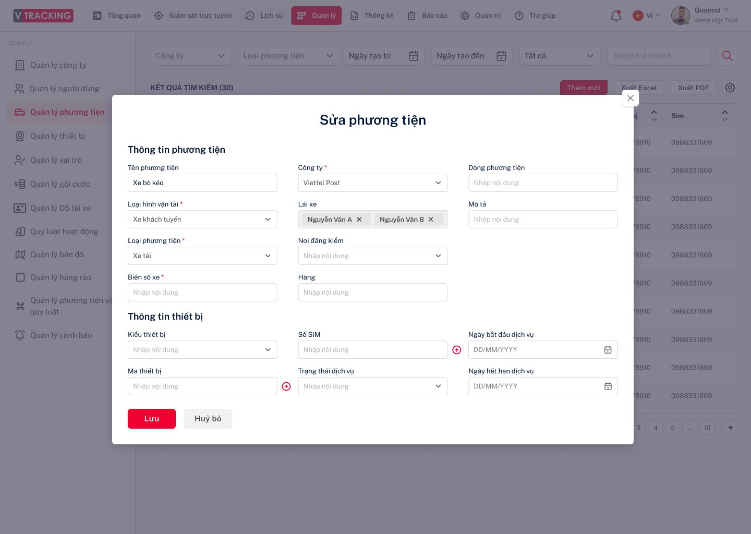This screenshot has width=751, height=534.
Task: Open Tổng quan menu
Action: (116, 16)
